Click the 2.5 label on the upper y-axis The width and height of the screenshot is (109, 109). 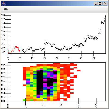coord(3,28)
